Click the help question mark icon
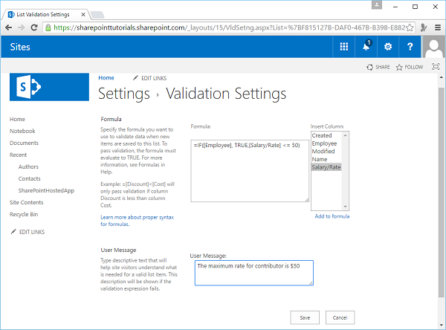This screenshot has width=446, height=330. click(x=410, y=47)
